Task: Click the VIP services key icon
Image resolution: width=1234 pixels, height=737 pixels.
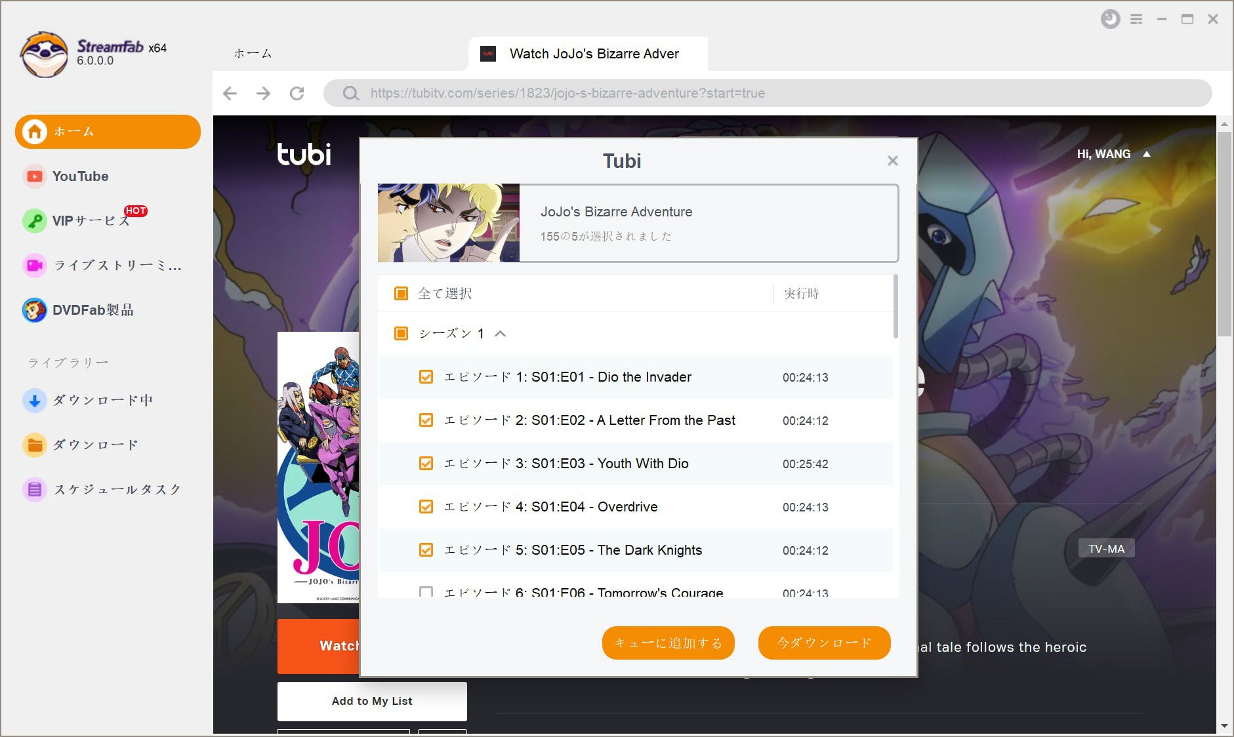Action: [34, 221]
